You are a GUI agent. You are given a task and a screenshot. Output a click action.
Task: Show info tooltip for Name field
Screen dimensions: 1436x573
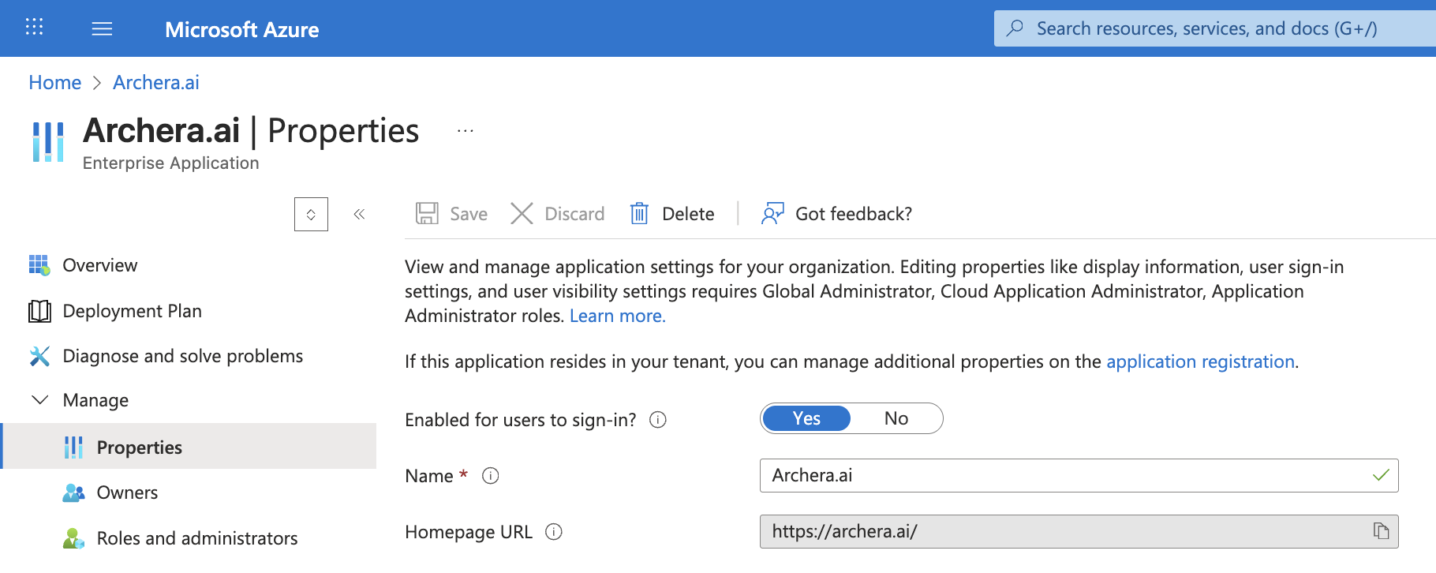coord(491,476)
